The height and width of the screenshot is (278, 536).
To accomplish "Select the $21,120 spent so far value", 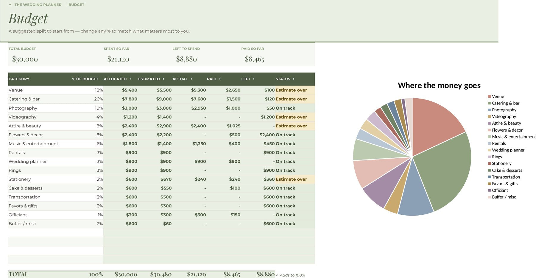I will click(118, 59).
